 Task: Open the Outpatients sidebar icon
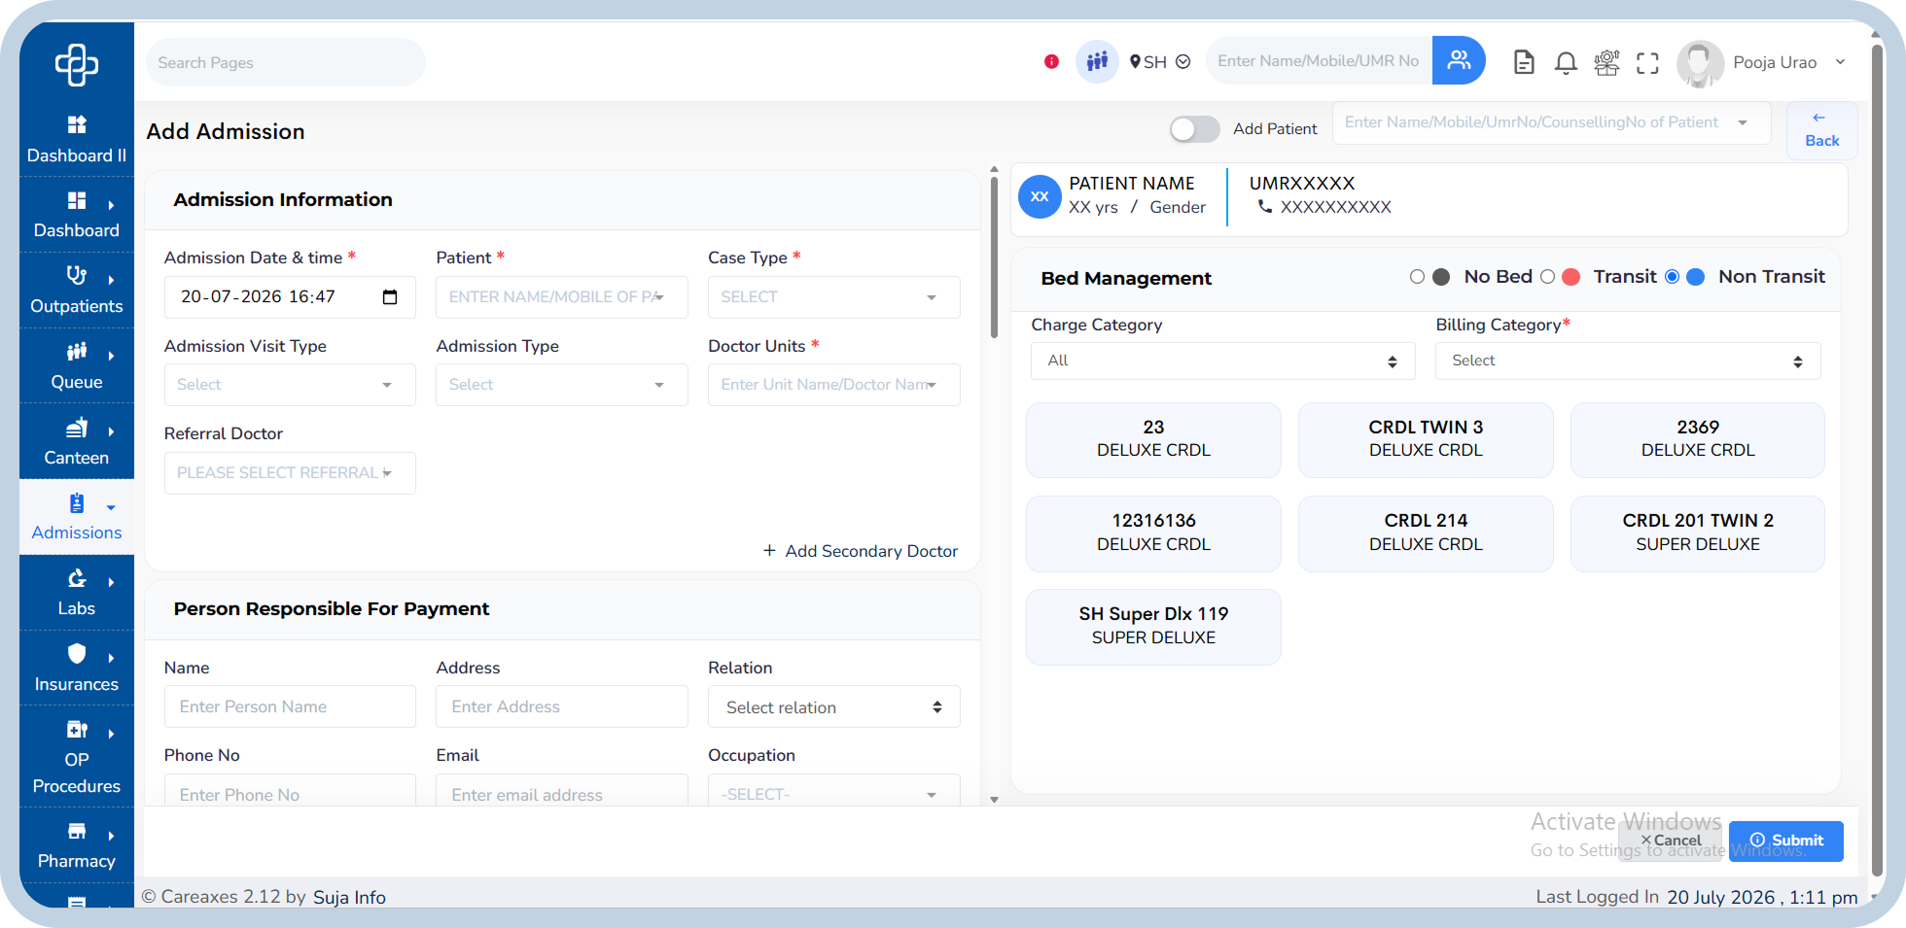coord(76,275)
